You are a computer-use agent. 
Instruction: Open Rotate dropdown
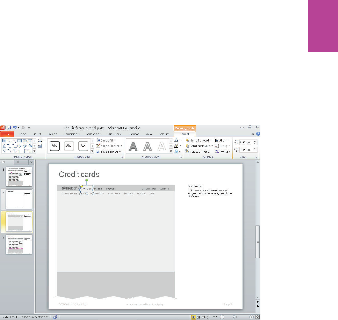(223, 151)
